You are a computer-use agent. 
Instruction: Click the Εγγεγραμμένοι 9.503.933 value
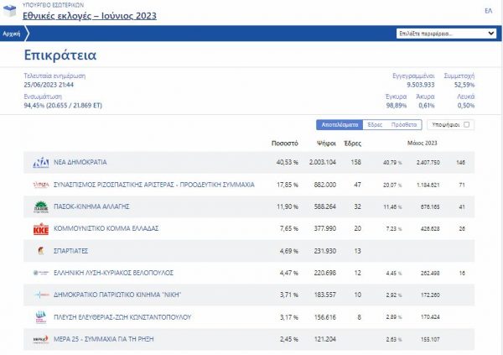pyautogui.click(x=421, y=85)
